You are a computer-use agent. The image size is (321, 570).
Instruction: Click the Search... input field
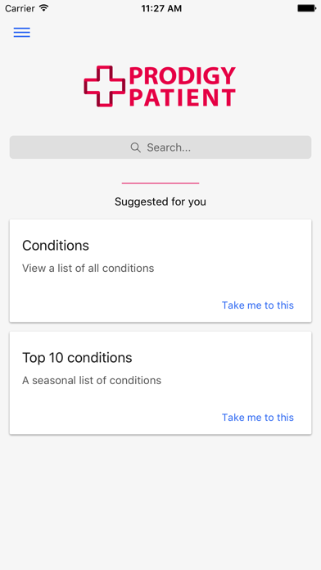pyautogui.click(x=160, y=147)
